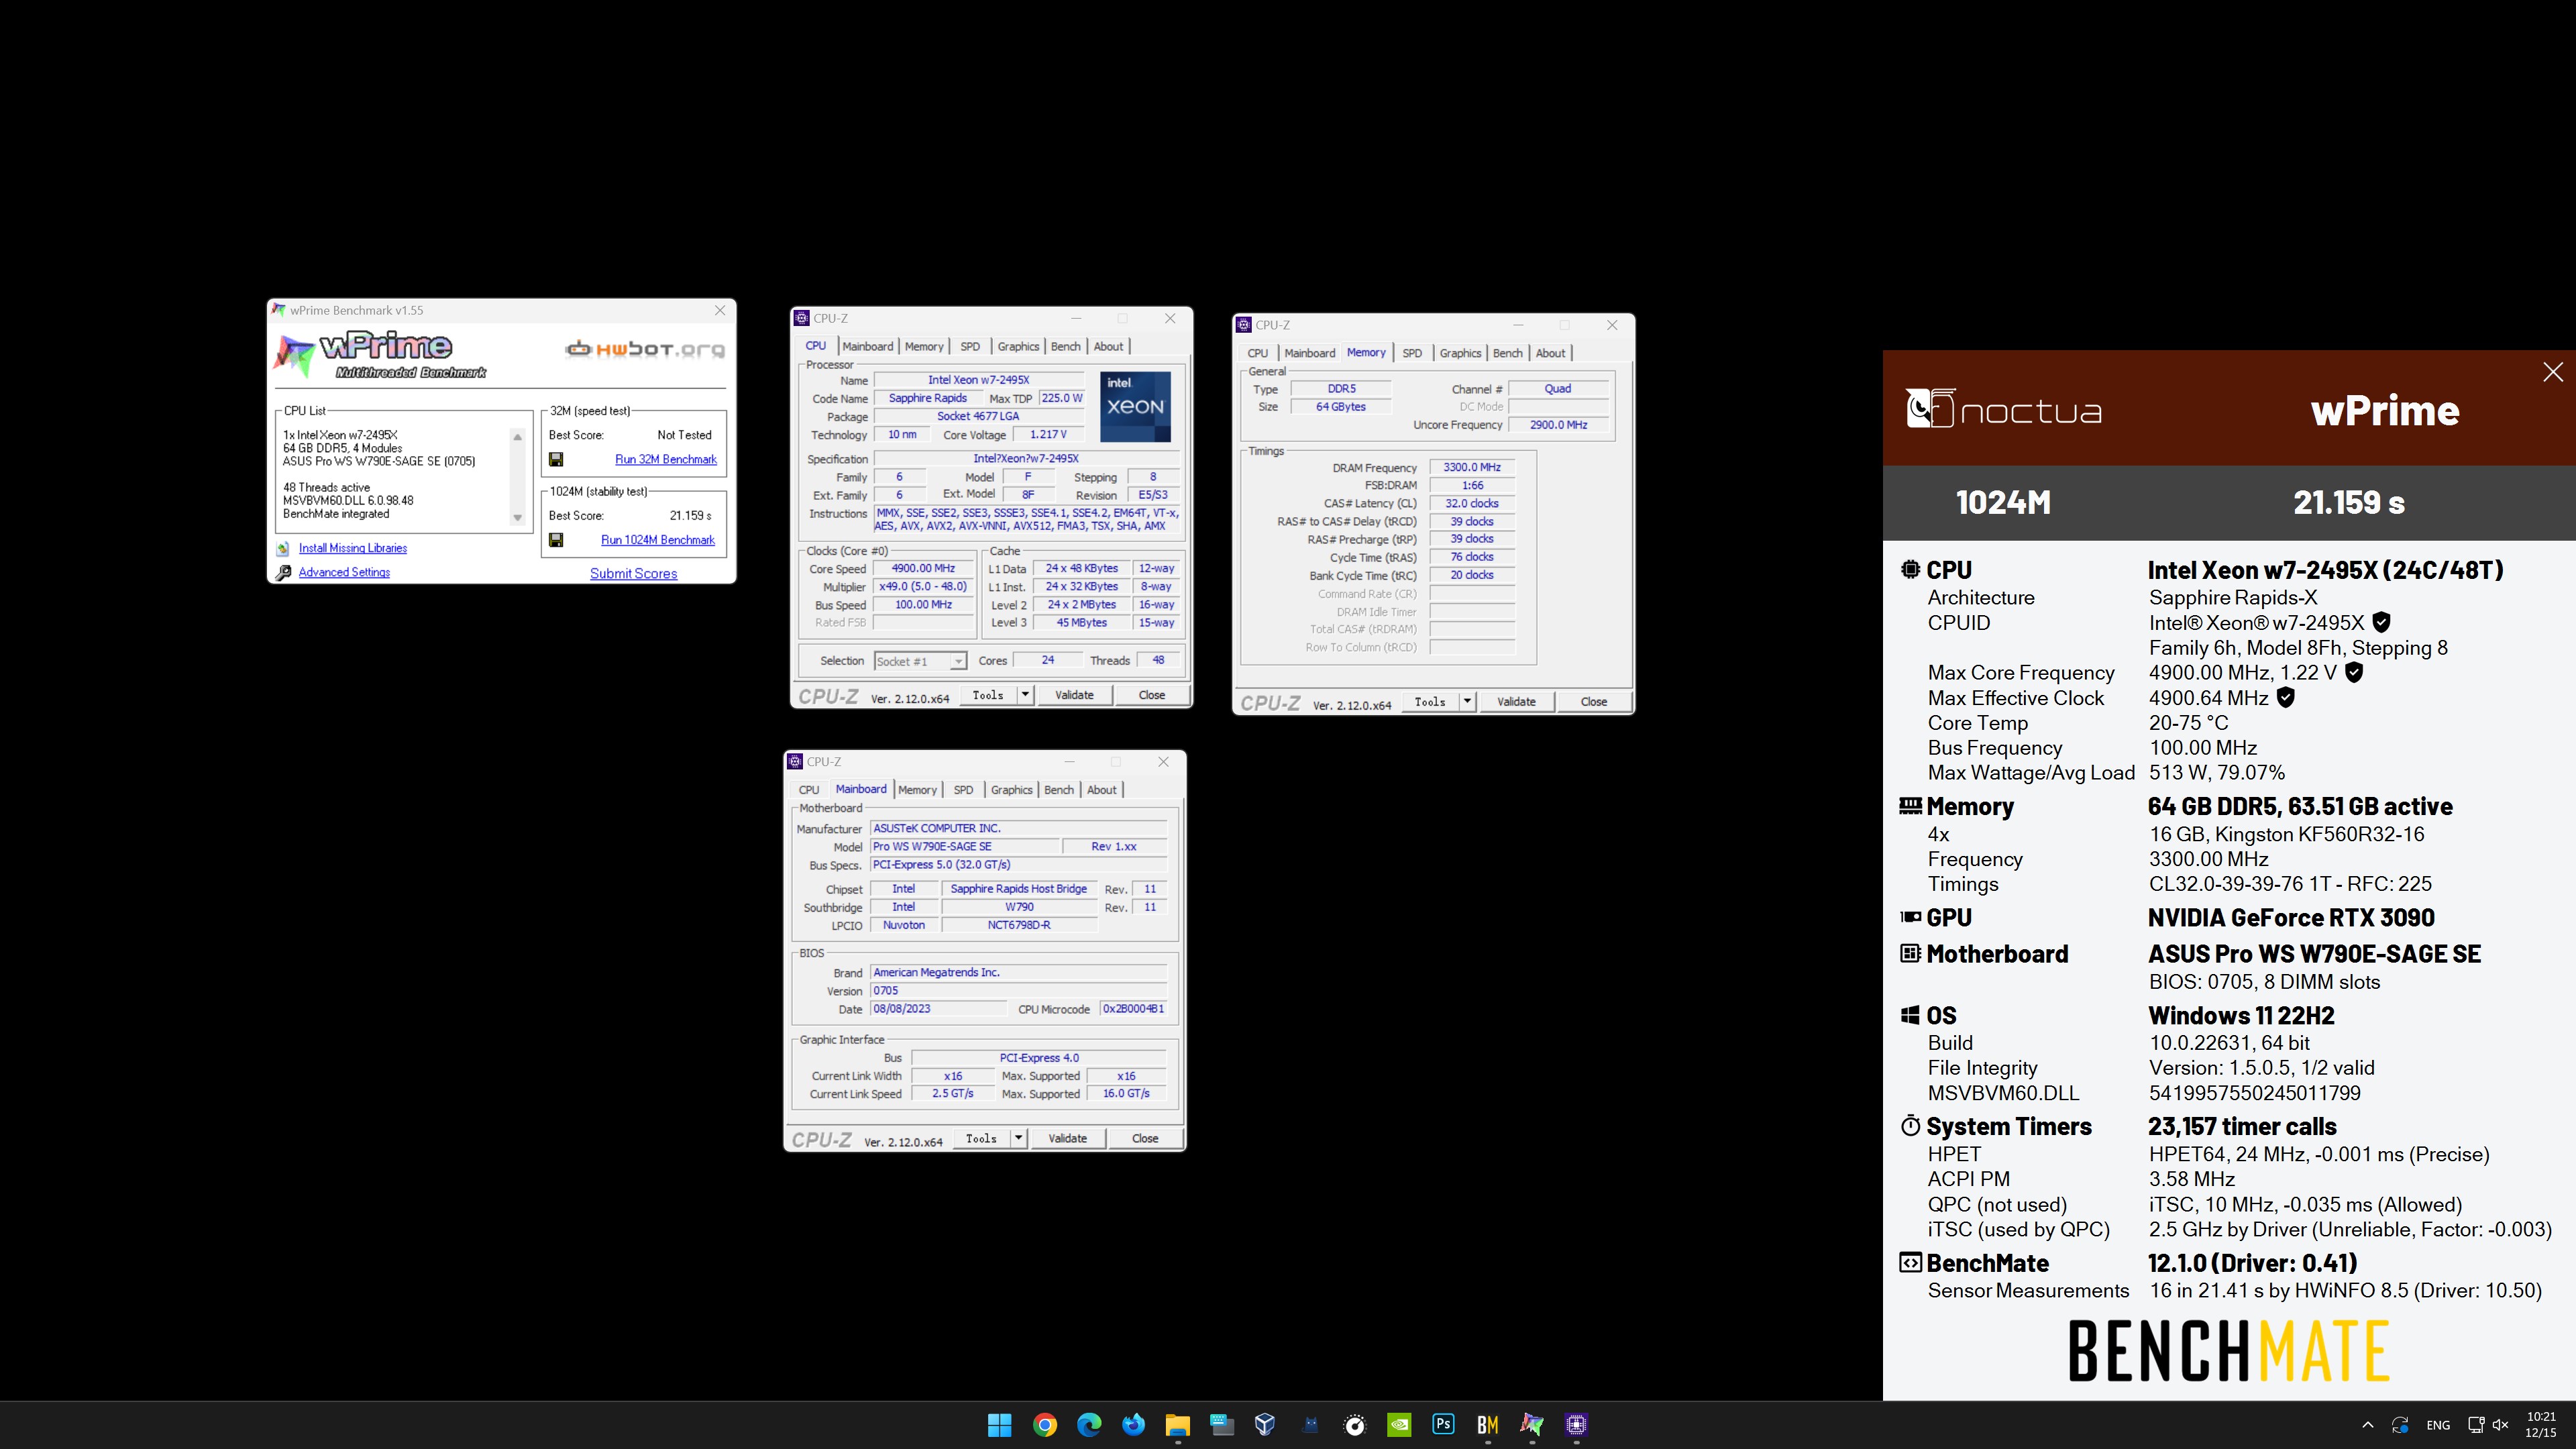Click Close button in CPU-Z memory window
Image resolution: width=2576 pixels, height=1449 pixels.
tap(1593, 702)
